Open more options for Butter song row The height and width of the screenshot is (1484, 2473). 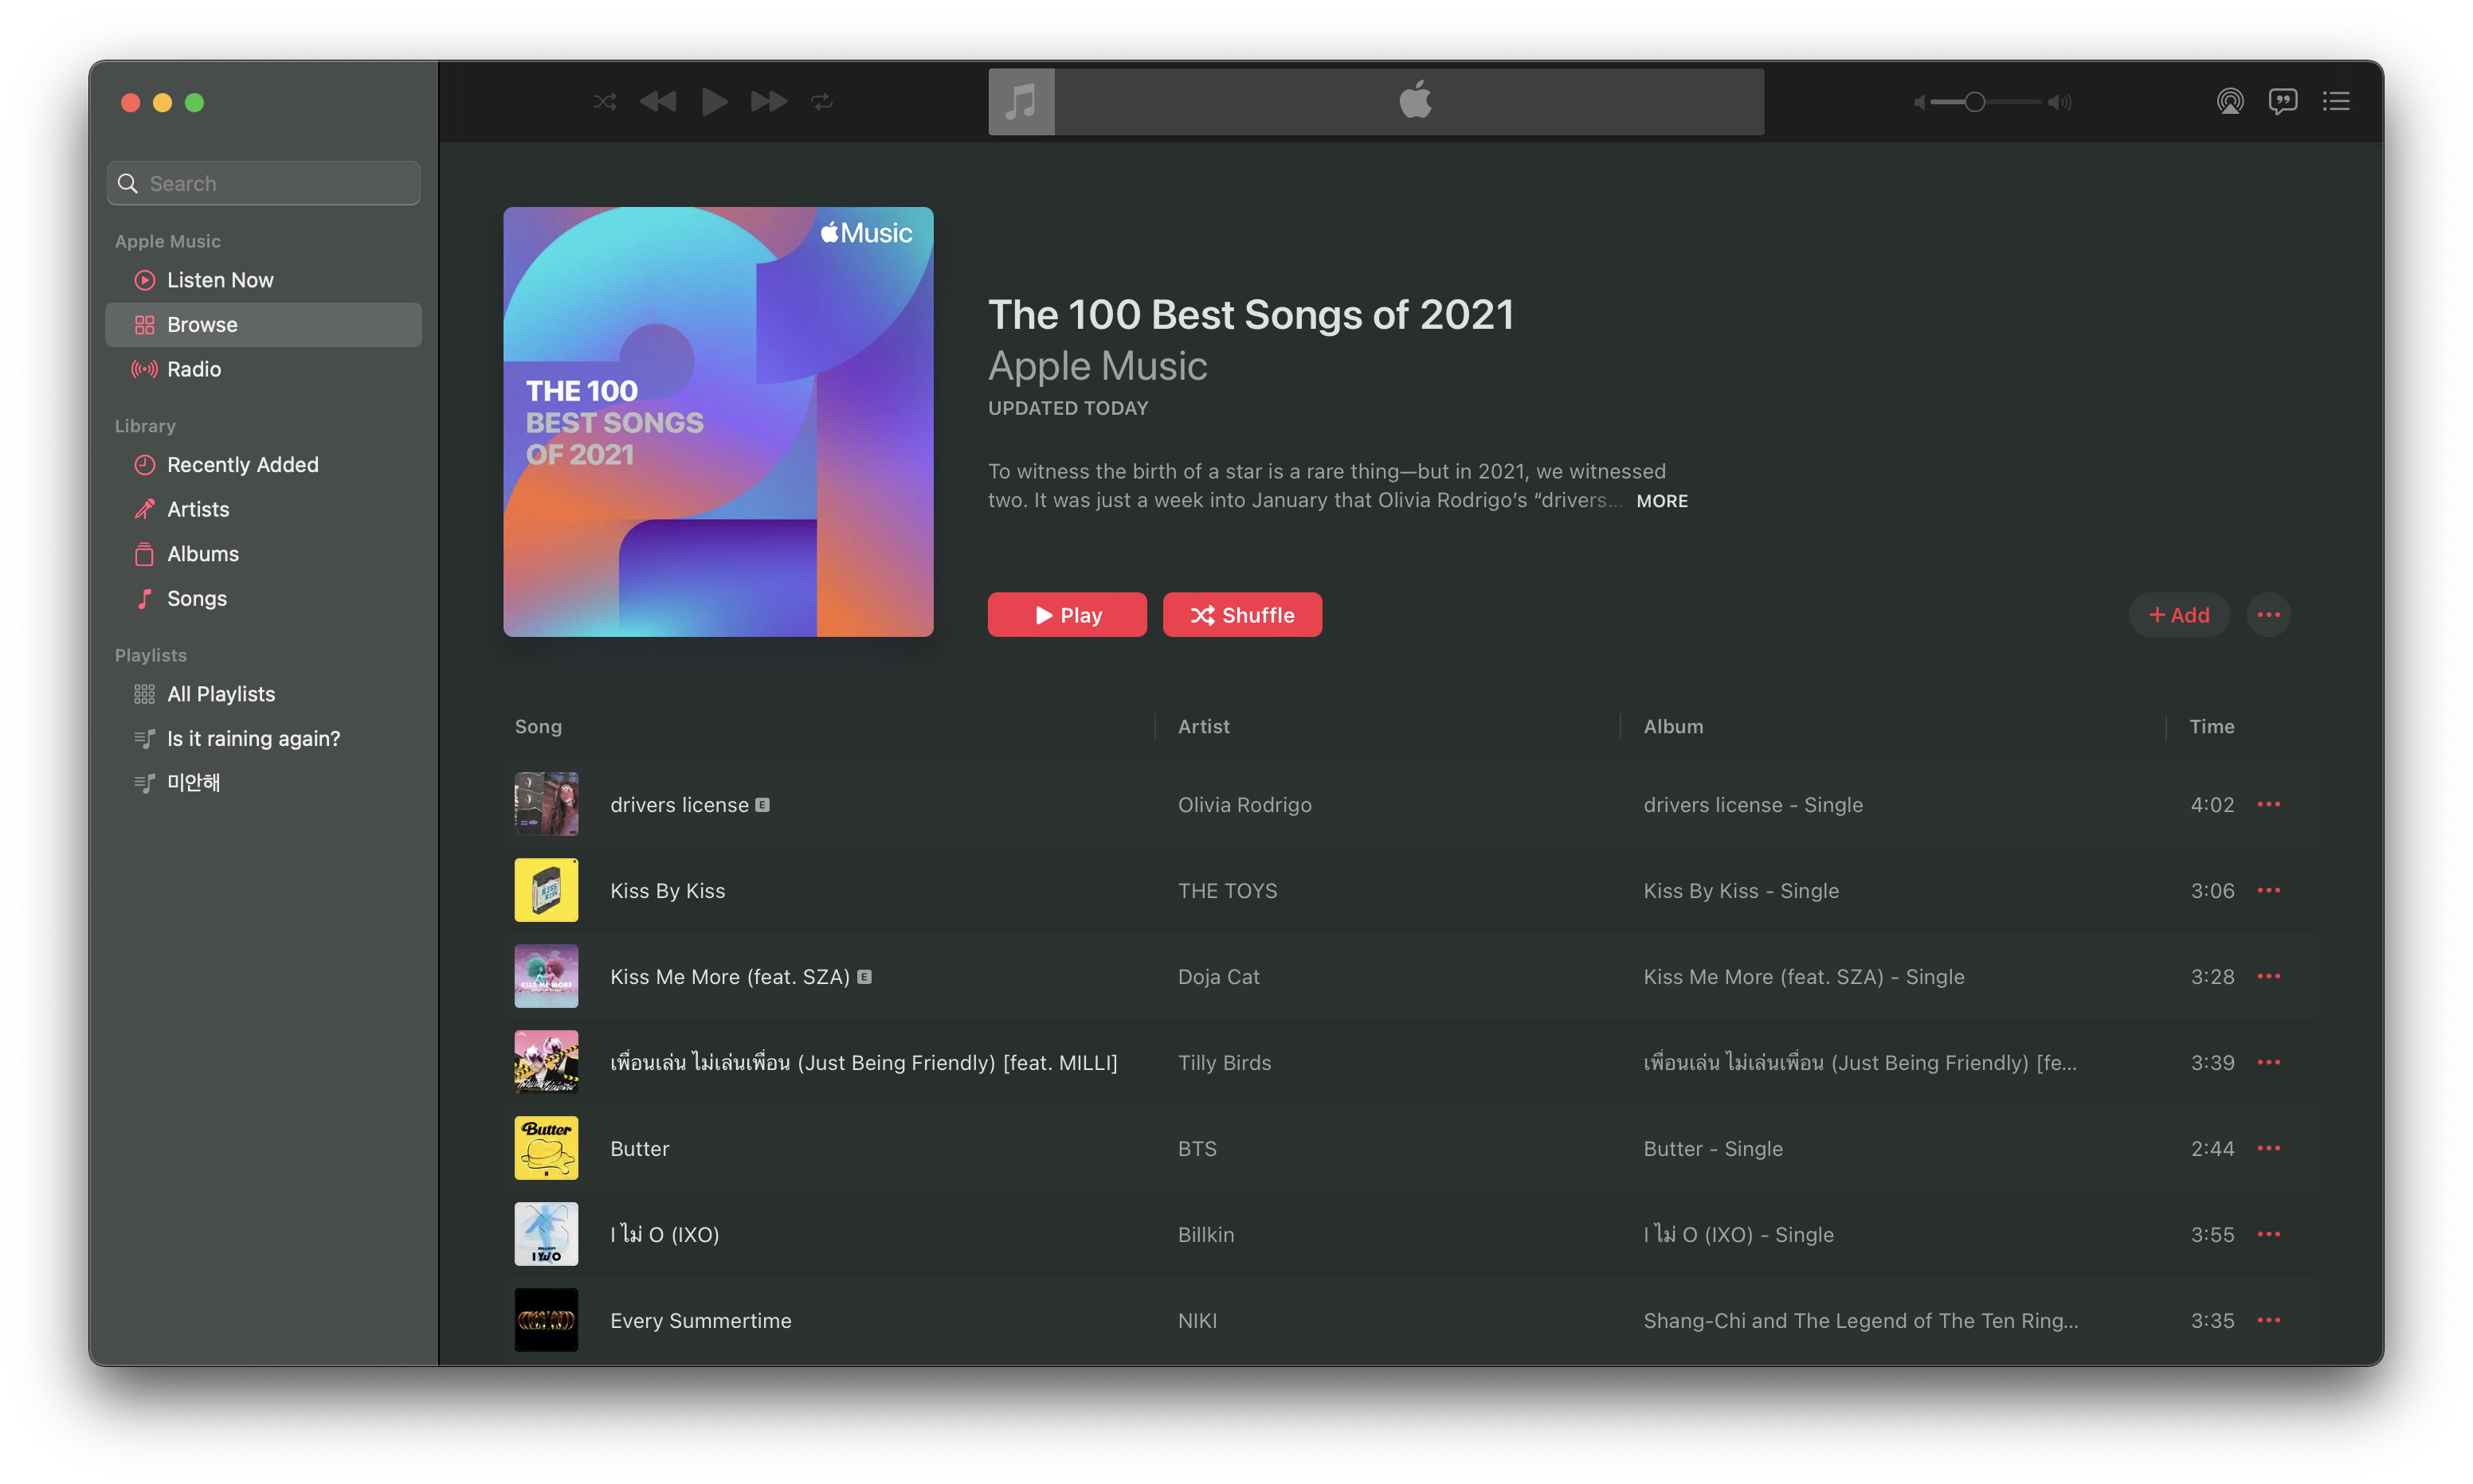coord(2269,1148)
